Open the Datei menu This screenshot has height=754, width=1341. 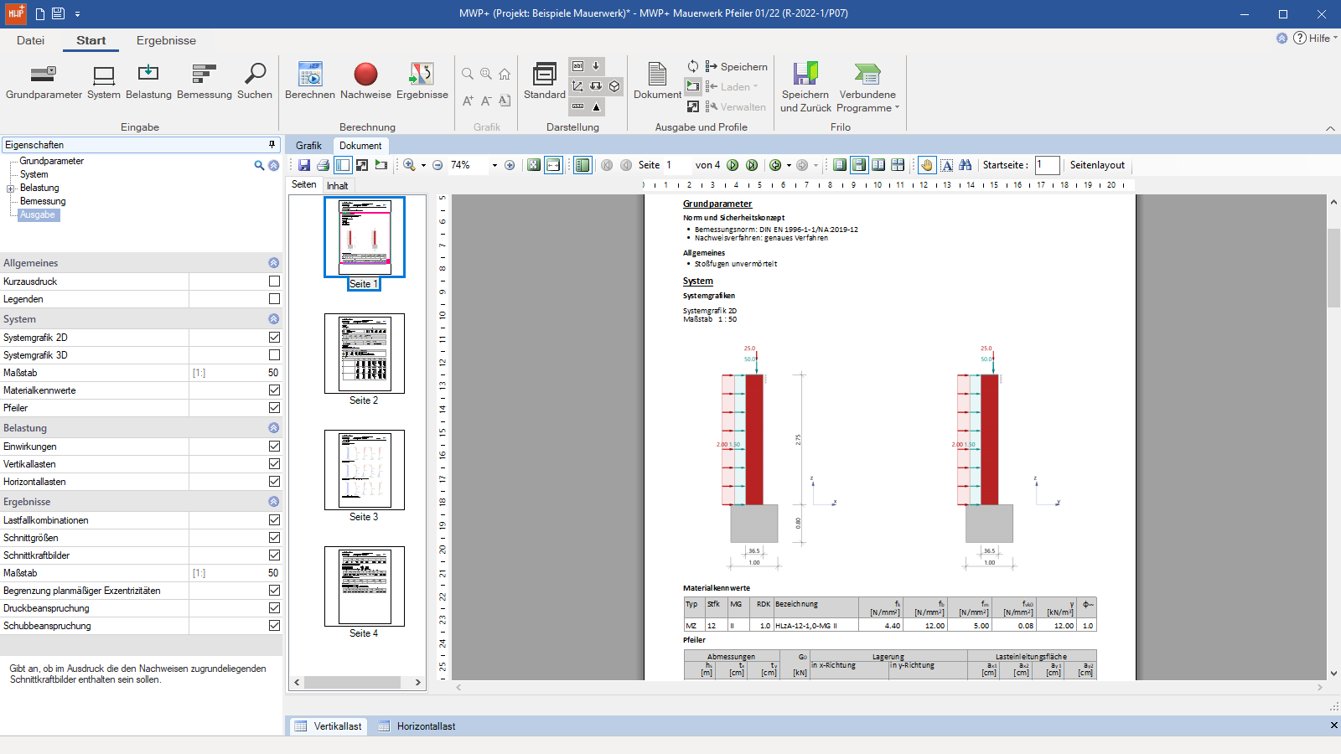click(30, 40)
